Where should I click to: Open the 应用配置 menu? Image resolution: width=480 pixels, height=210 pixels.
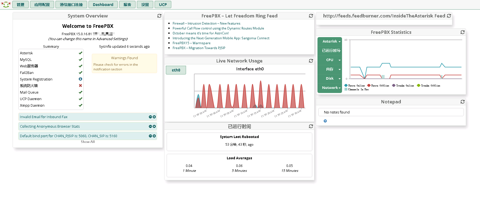pyautogui.click(x=42, y=5)
